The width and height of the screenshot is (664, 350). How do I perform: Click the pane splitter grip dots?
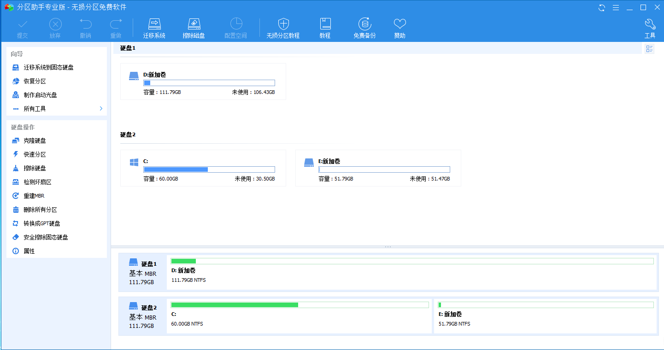[388, 247]
